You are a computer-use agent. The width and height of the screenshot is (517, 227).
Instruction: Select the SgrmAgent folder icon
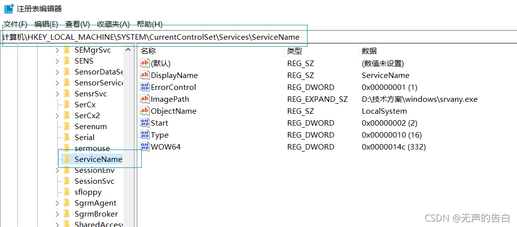click(67, 203)
